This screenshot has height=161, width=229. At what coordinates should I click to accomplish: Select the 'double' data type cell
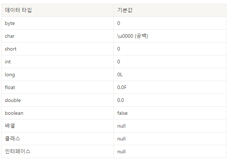(58, 100)
